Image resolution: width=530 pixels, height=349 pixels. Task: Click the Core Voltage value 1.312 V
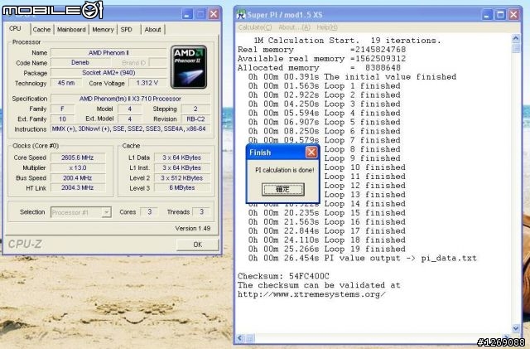[x=147, y=83]
